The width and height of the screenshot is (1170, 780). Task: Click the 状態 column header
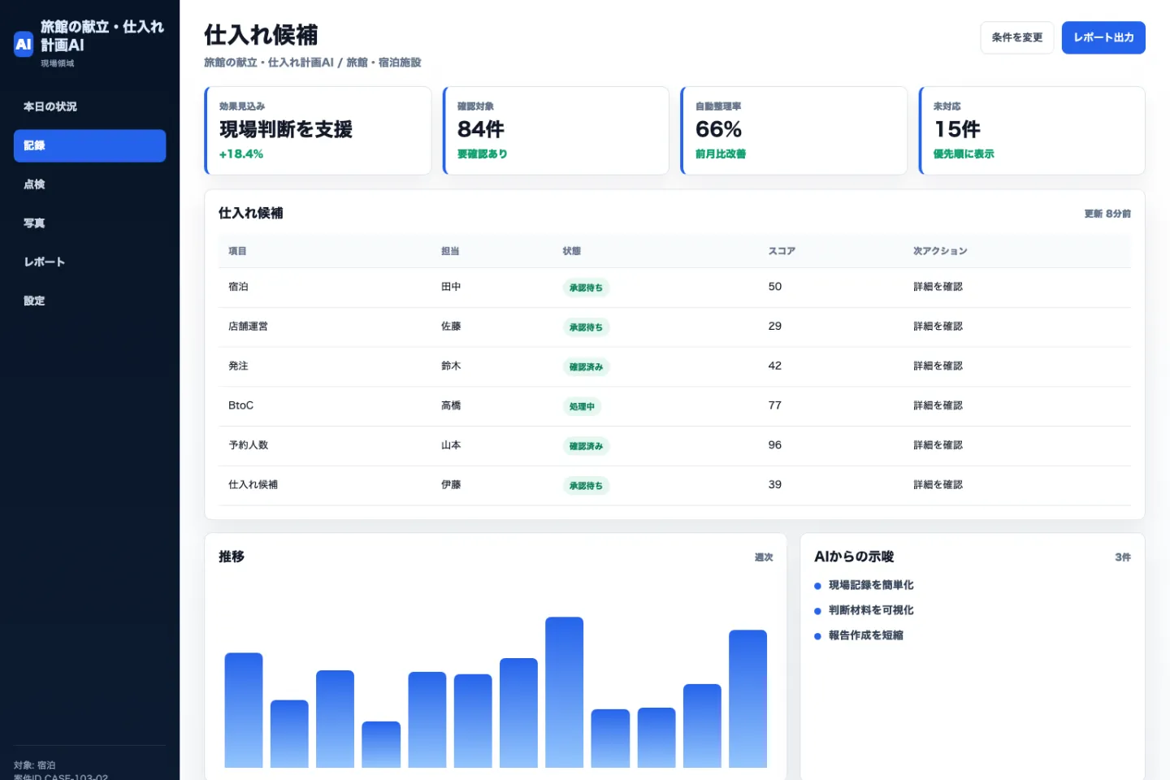pyautogui.click(x=572, y=251)
